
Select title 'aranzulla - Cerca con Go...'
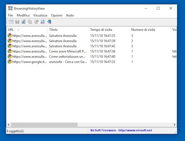pos(68,62)
